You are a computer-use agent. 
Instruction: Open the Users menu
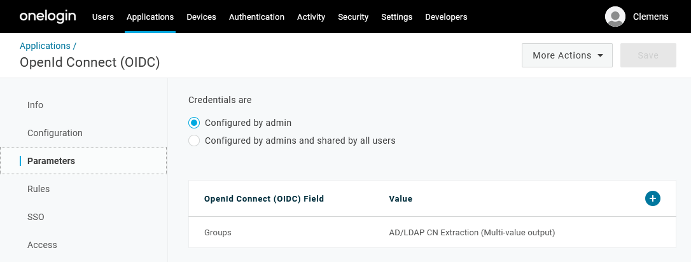point(103,17)
